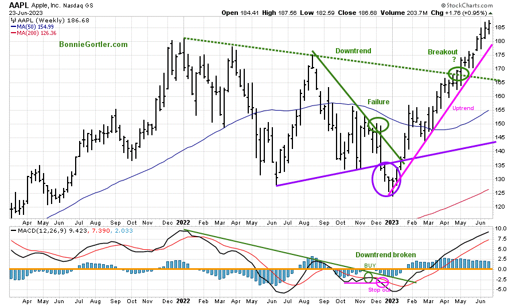The image size is (516, 306).
Task: Click the 185 price axis label
Action: click(500, 28)
